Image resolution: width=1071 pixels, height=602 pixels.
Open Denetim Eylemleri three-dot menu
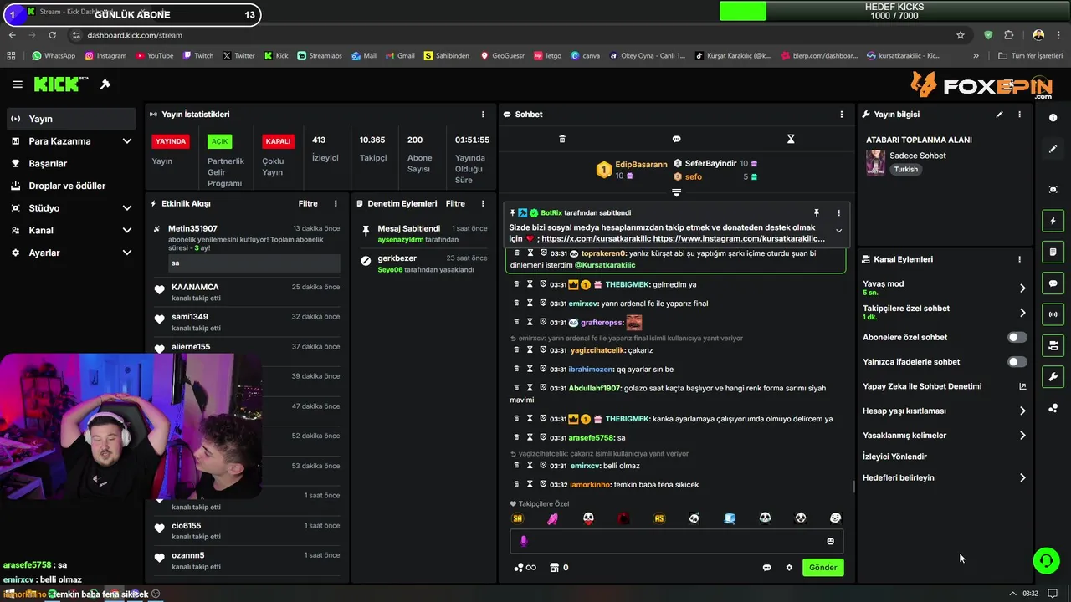(483, 203)
